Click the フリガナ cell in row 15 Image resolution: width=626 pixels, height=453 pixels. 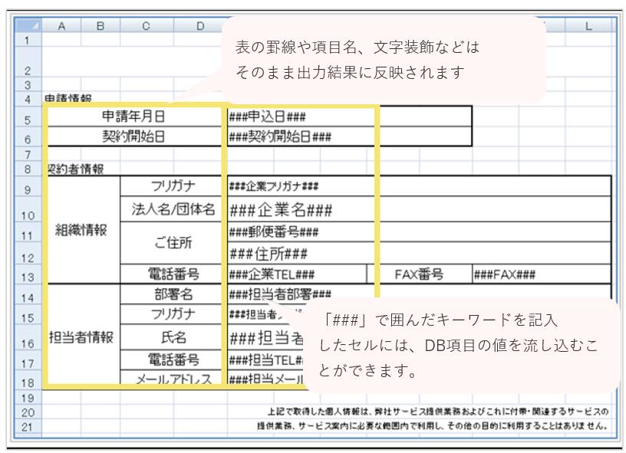(173, 314)
